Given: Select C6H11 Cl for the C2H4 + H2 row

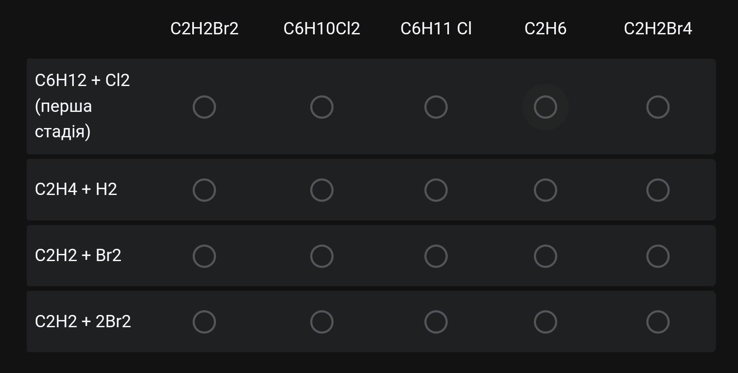Looking at the screenshot, I should tap(436, 190).
